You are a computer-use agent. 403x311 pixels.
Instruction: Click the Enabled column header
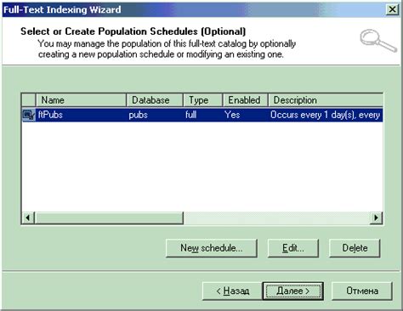click(x=246, y=100)
